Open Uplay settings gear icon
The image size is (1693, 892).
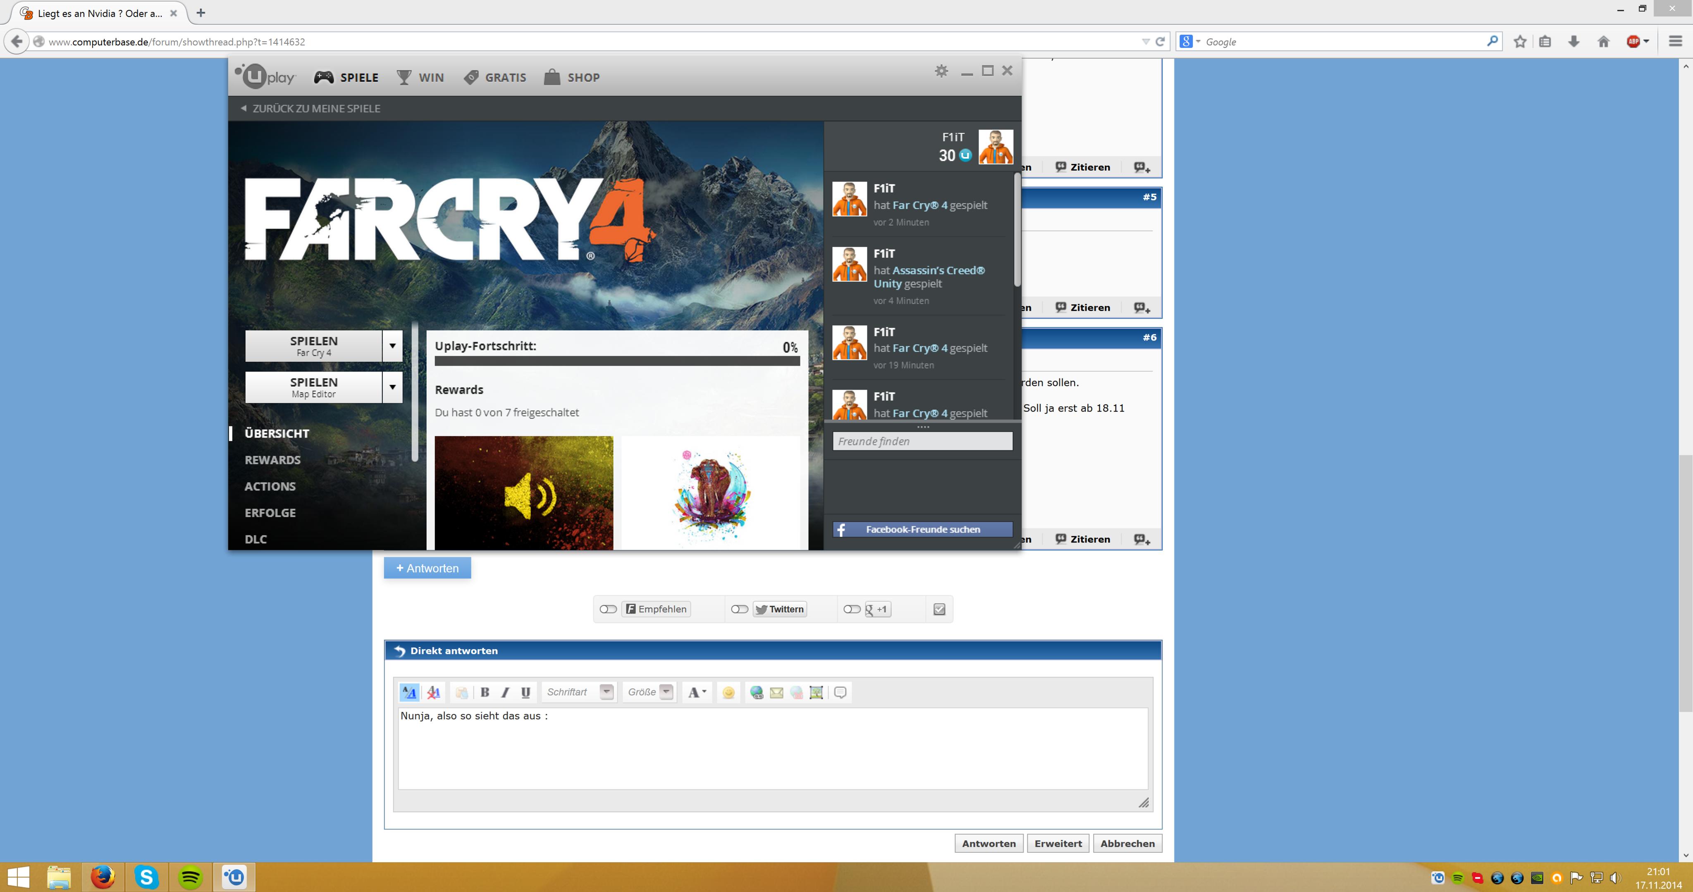coord(941,71)
